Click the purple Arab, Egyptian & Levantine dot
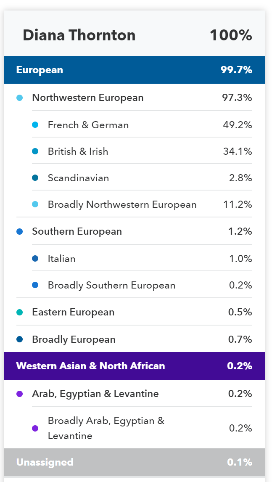Image resolution: width=272 pixels, height=482 pixels. 20,394
